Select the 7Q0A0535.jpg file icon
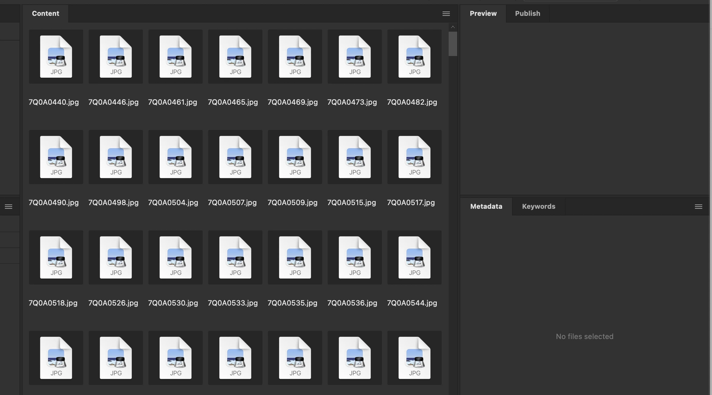This screenshot has width=712, height=395. [295, 257]
